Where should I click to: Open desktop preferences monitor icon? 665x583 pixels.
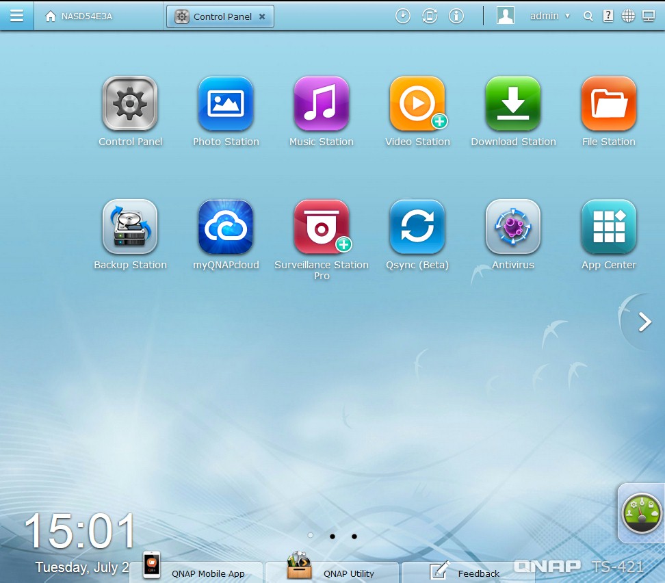[649, 16]
